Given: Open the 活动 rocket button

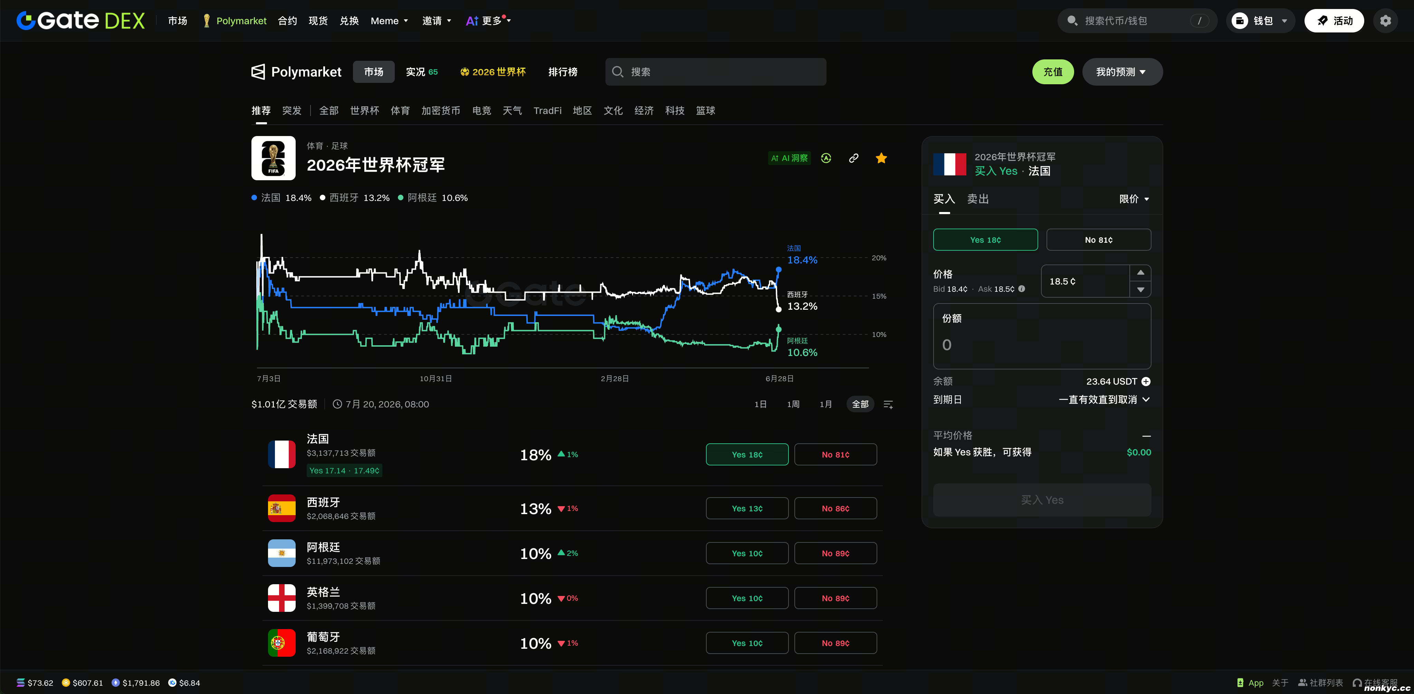Looking at the screenshot, I should coord(1334,21).
